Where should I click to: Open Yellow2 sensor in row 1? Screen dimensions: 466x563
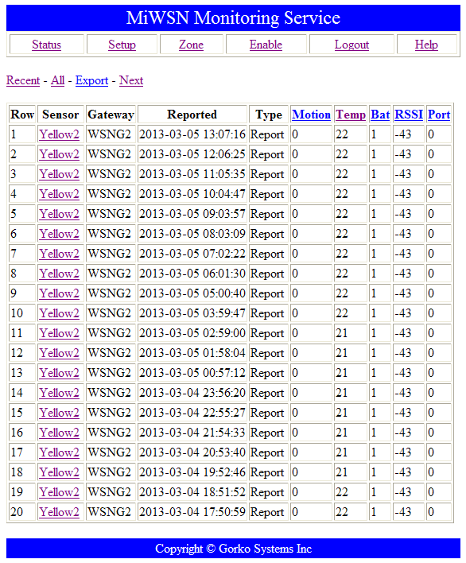click(59, 134)
